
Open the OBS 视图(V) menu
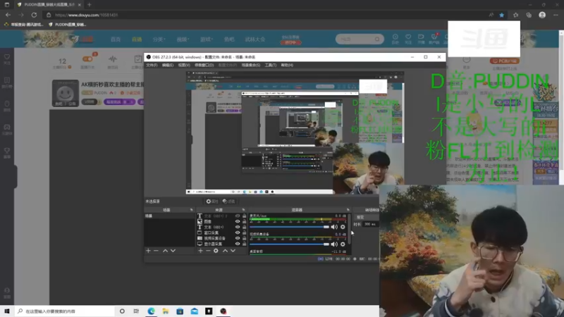[184, 65]
